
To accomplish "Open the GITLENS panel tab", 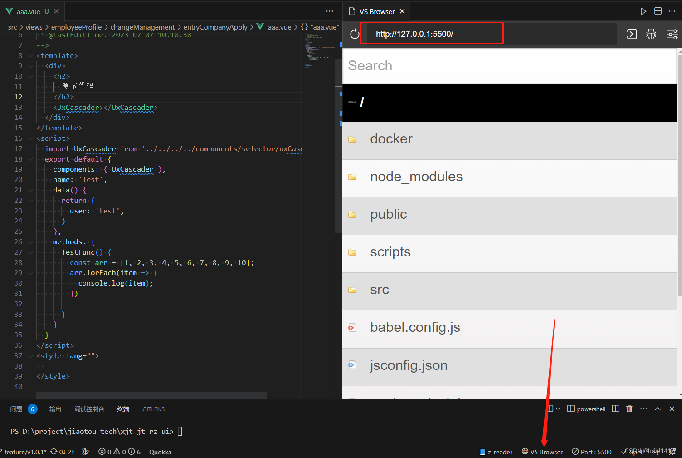I will point(153,409).
